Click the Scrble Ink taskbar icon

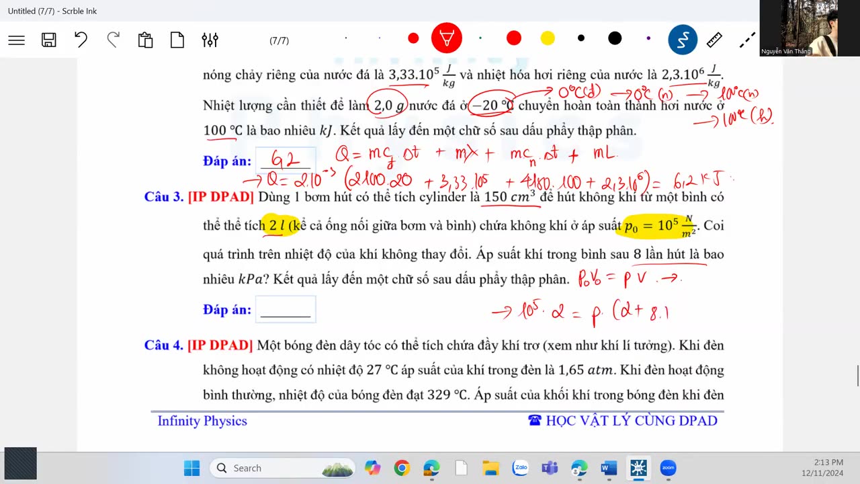pyautogui.click(x=638, y=468)
